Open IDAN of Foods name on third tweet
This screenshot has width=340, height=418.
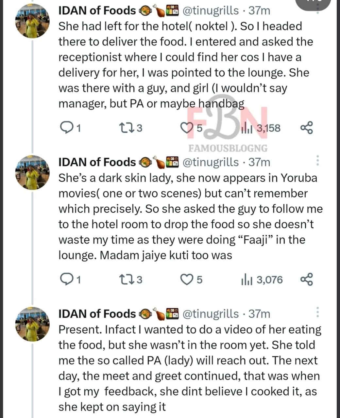click(97, 313)
